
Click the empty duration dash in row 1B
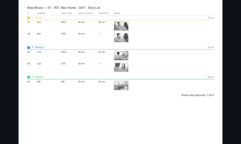[100, 34]
